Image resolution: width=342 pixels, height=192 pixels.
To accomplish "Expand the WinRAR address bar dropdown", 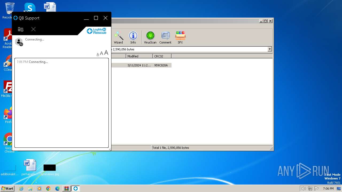I will click(270, 49).
